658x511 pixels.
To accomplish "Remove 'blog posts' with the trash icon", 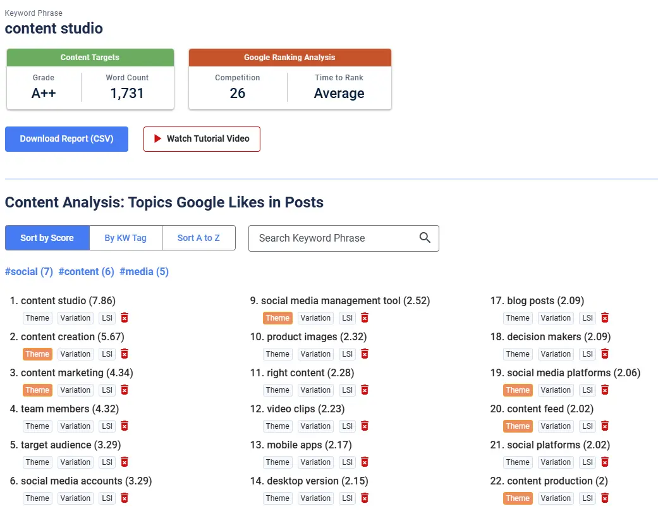I will (605, 318).
